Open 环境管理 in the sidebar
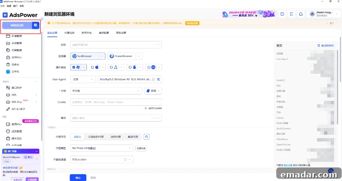The height and width of the screenshot is (181, 342). pos(16,36)
